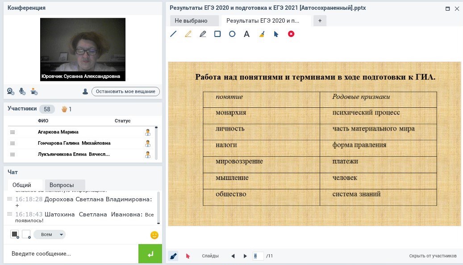Click the ФИО column header

click(x=43, y=121)
